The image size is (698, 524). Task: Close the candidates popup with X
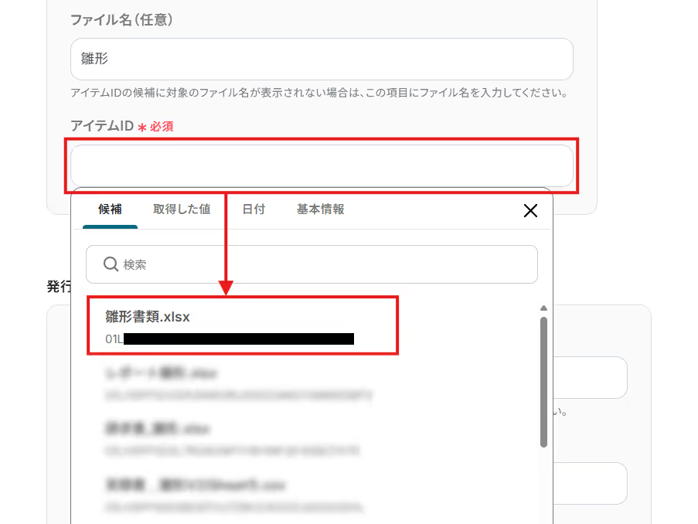click(x=530, y=210)
